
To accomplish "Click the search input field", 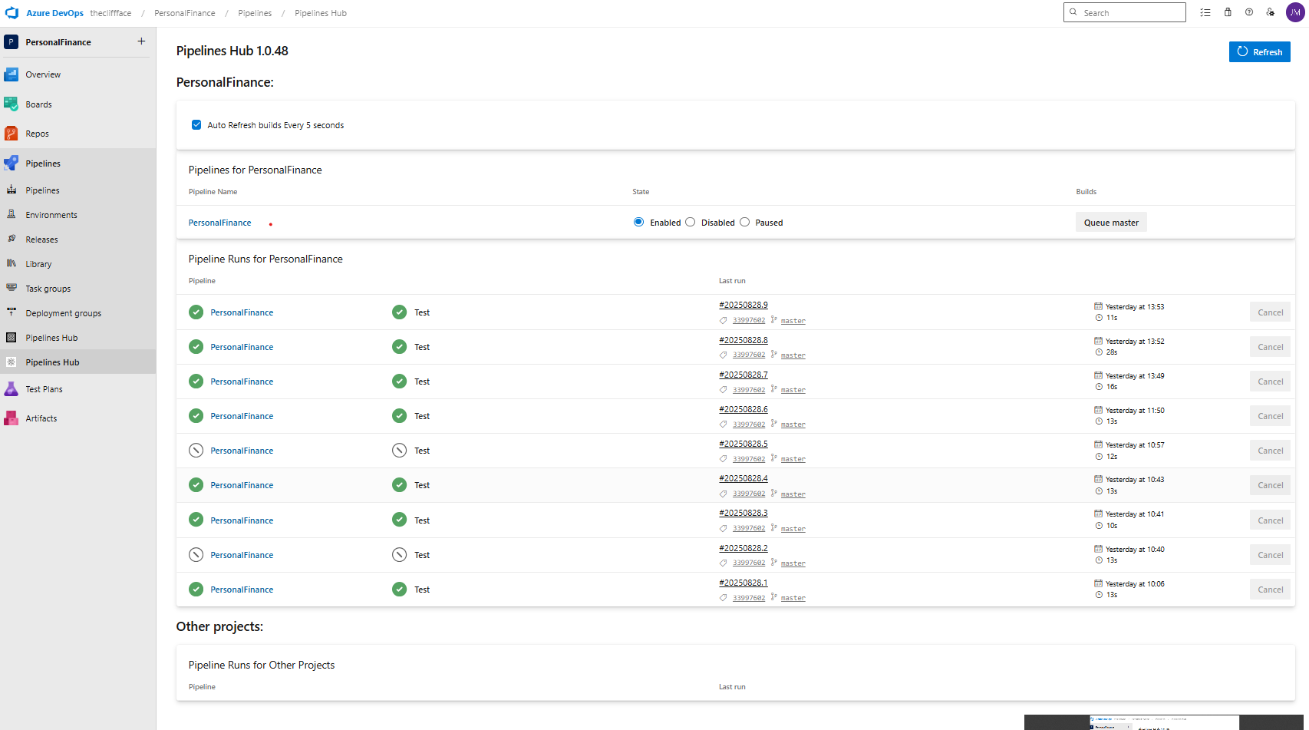I will tap(1125, 12).
